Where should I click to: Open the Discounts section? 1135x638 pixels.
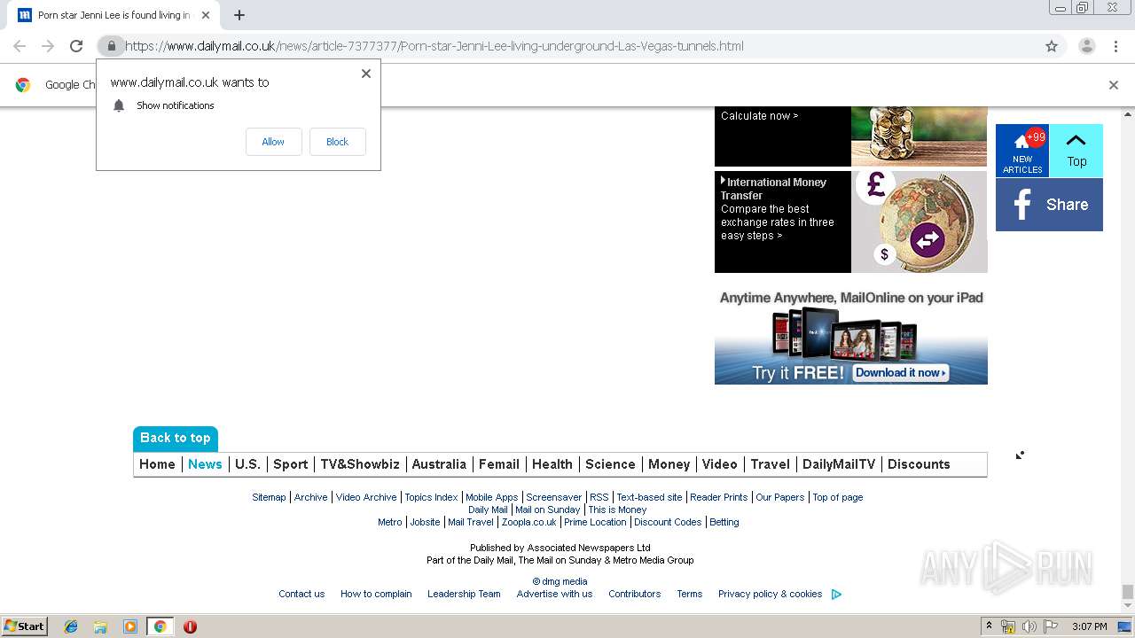(x=919, y=464)
